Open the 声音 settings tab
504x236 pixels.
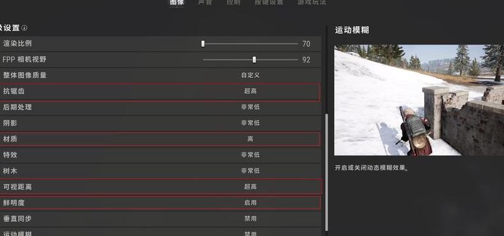click(205, 3)
